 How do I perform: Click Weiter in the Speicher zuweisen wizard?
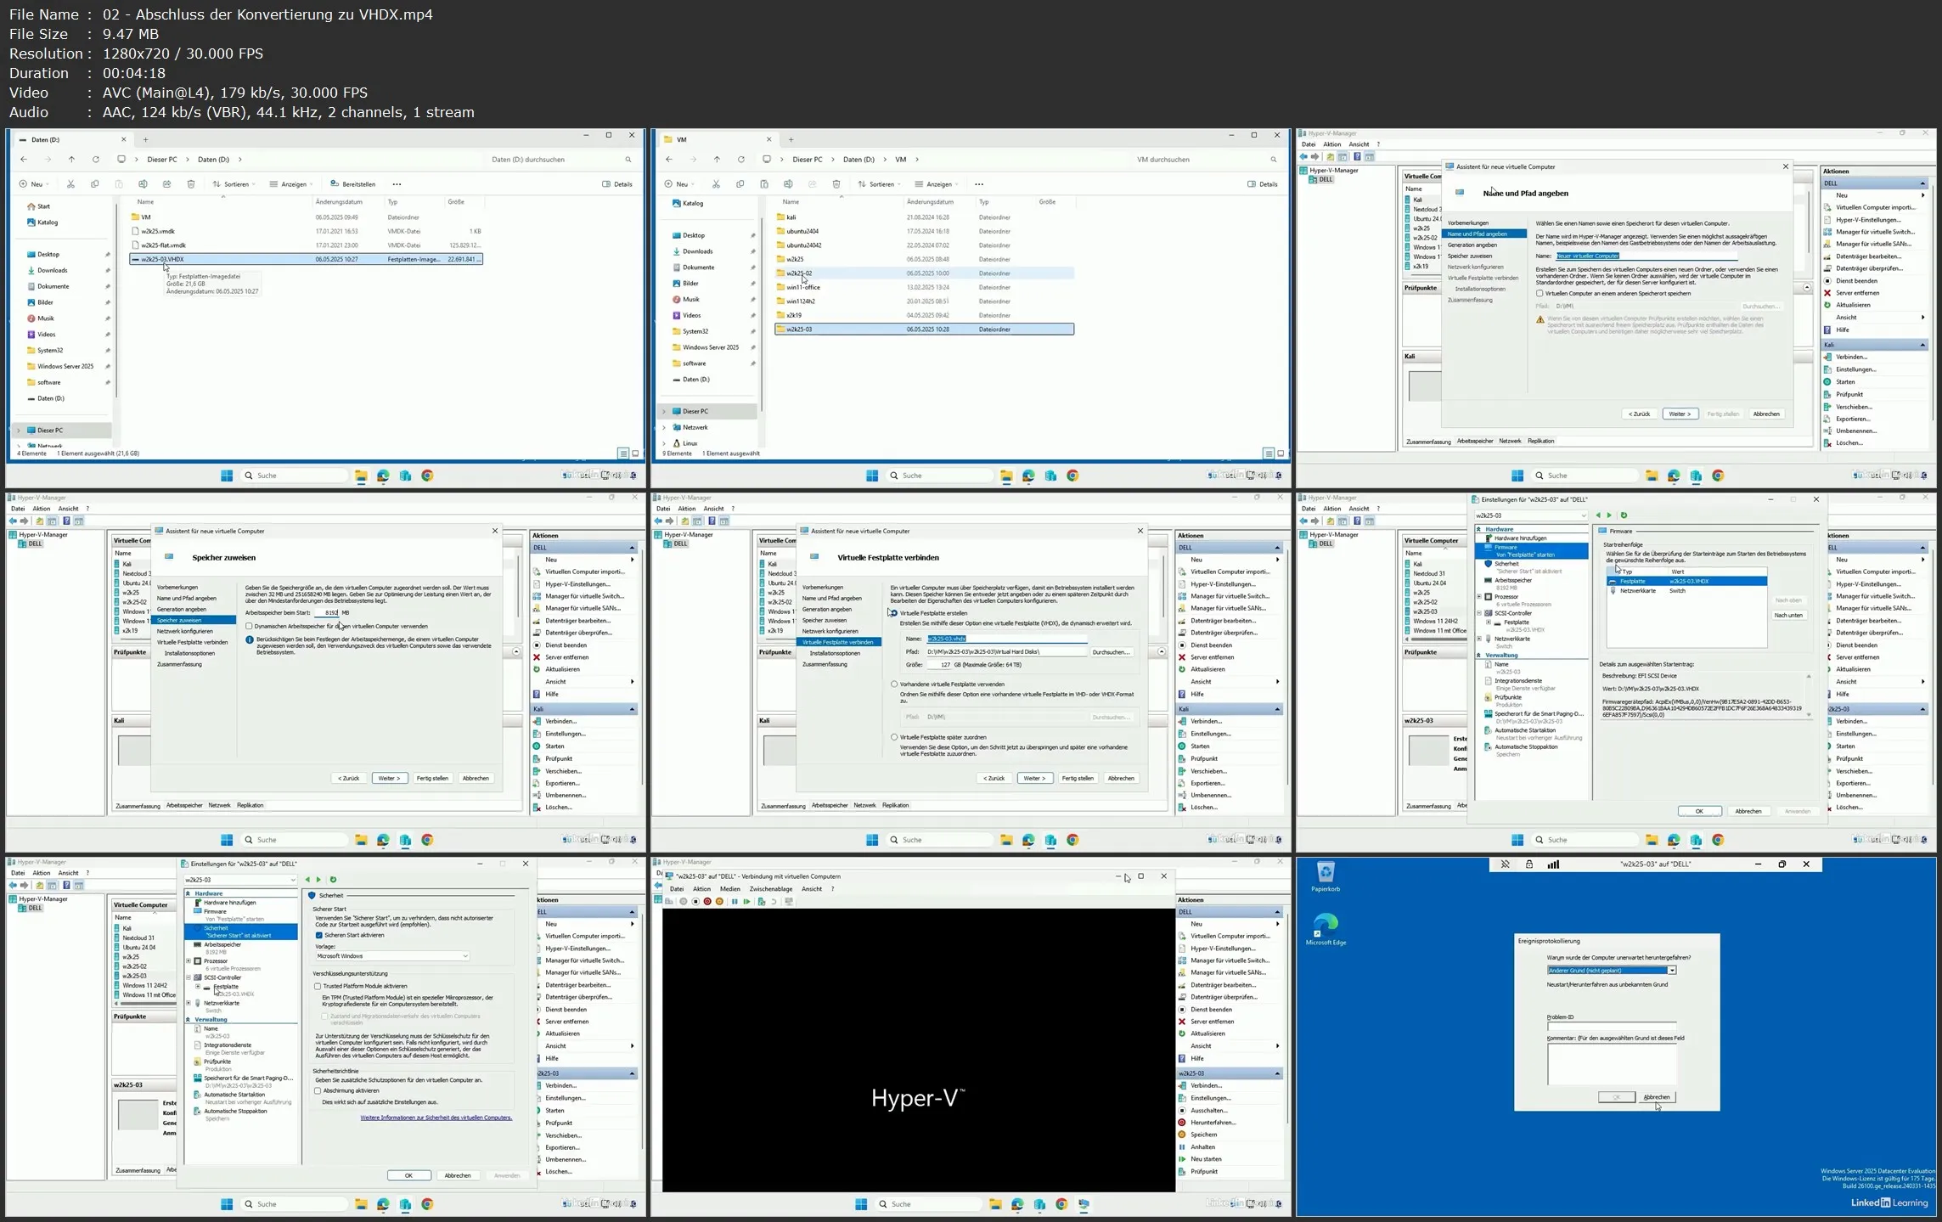390,778
